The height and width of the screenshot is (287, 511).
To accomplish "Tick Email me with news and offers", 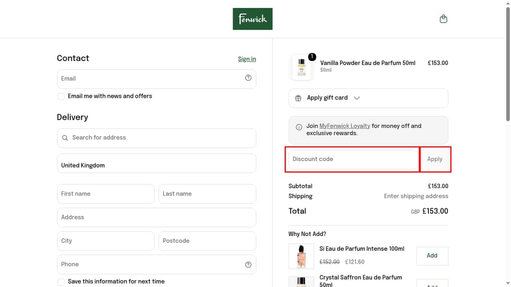I will 61,96.
